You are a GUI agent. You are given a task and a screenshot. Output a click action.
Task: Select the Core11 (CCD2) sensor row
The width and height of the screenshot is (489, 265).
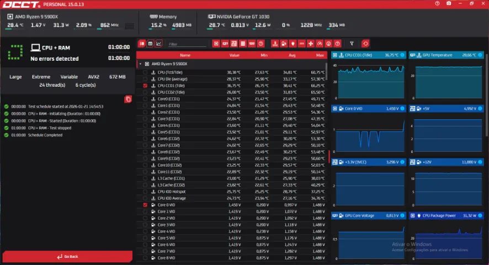coord(232,172)
